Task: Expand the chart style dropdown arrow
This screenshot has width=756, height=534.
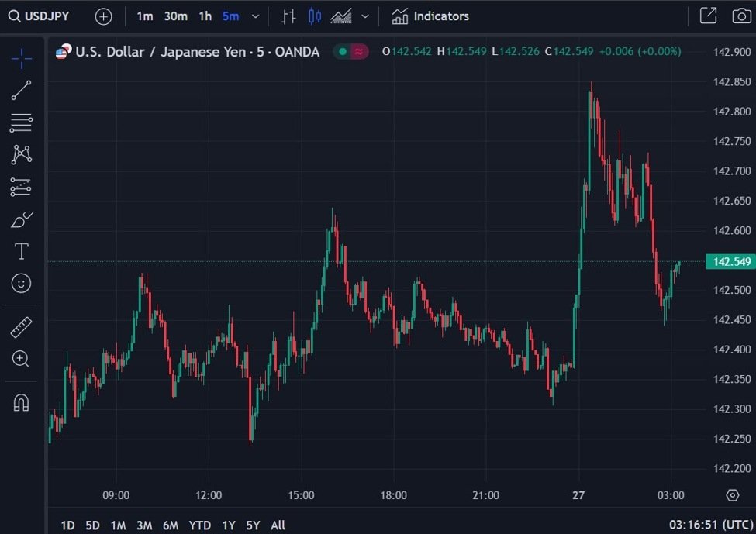Action: pos(365,16)
